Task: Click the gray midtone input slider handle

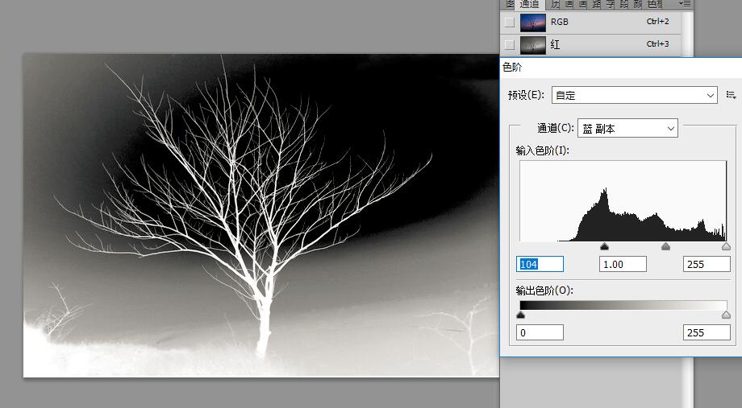Action: point(665,247)
